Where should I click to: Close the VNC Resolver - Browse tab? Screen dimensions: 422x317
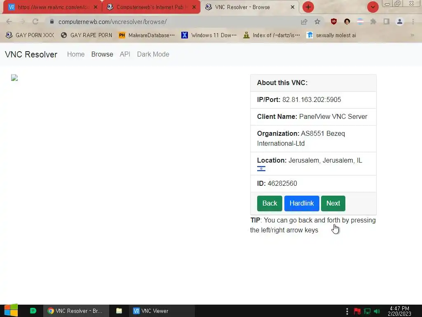coord(293,7)
